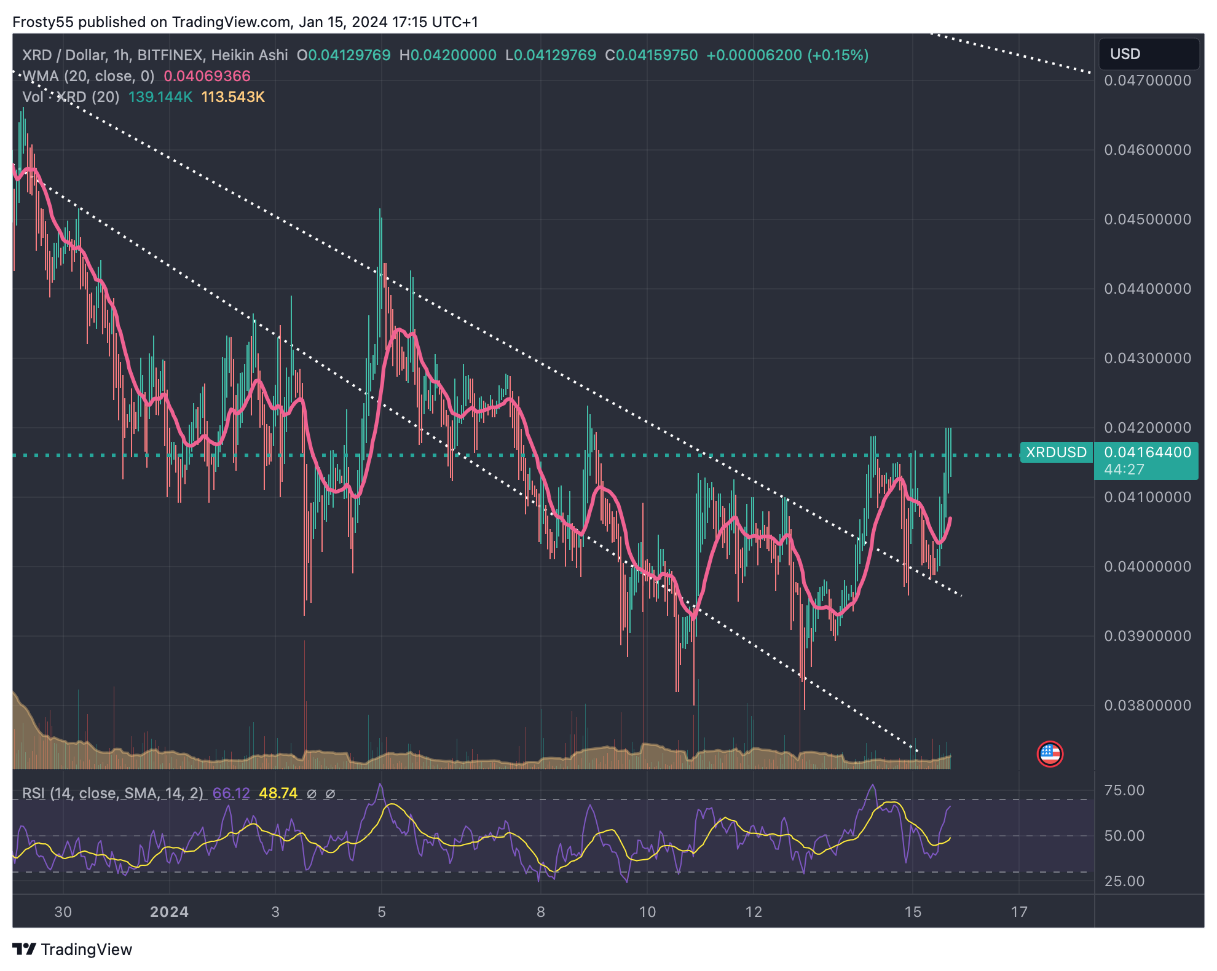This screenshot has height=971, width=1217.
Task: Click the US flag economic event icon
Action: [x=1050, y=753]
